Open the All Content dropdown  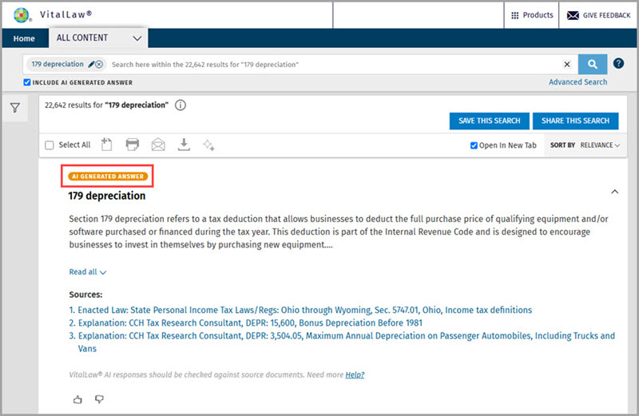pos(98,38)
